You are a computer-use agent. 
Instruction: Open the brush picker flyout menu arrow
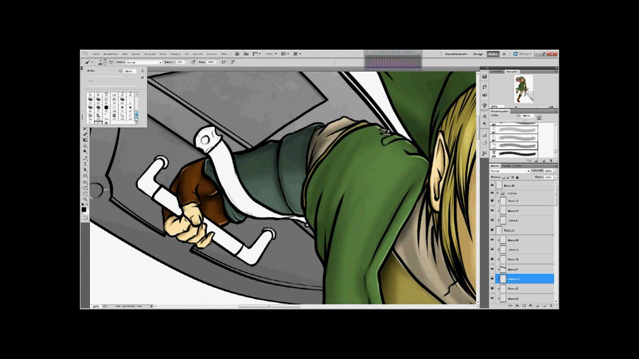click(x=142, y=71)
